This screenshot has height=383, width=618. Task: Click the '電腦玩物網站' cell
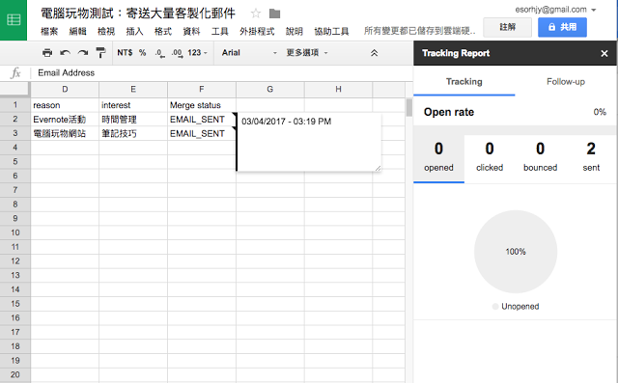click(x=65, y=133)
